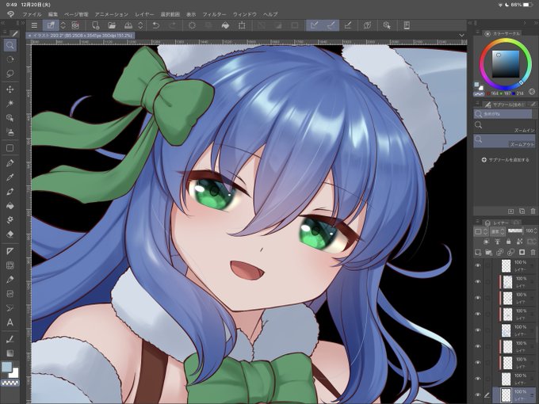Open the Color Wheel palette menu

click(x=477, y=32)
